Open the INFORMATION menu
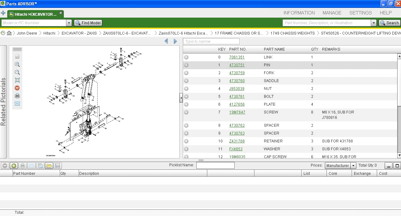This screenshot has height=216, width=401. [299, 13]
